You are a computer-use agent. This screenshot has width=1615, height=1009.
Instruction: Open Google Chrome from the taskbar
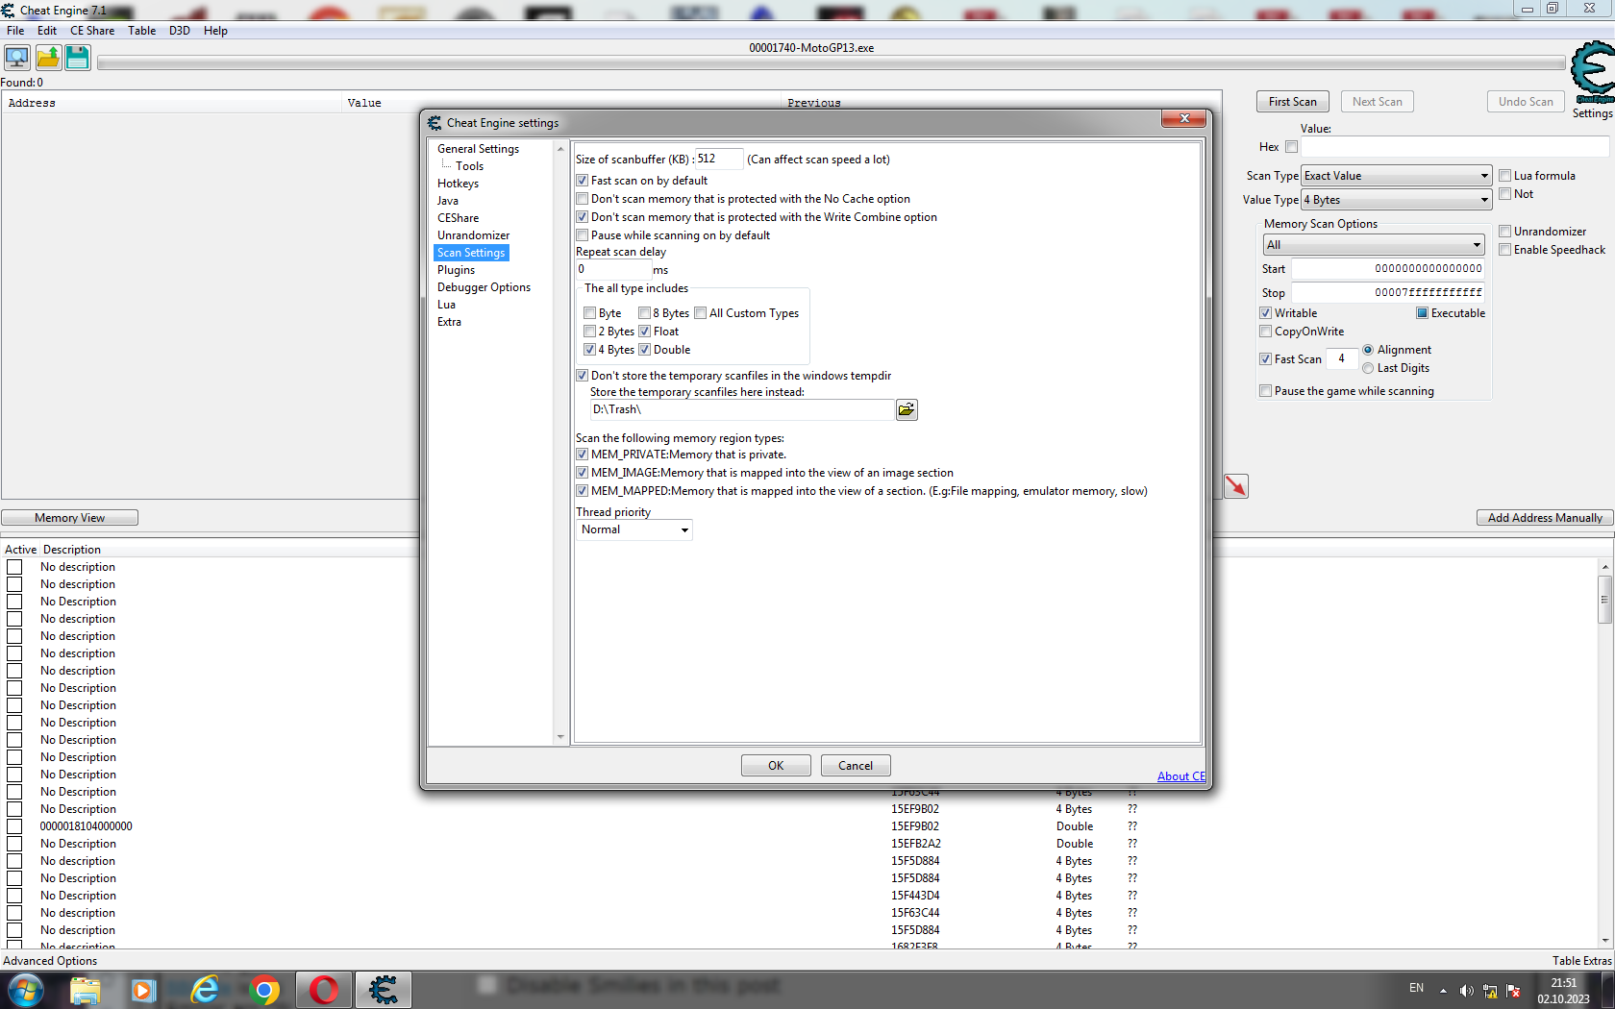tap(263, 990)
